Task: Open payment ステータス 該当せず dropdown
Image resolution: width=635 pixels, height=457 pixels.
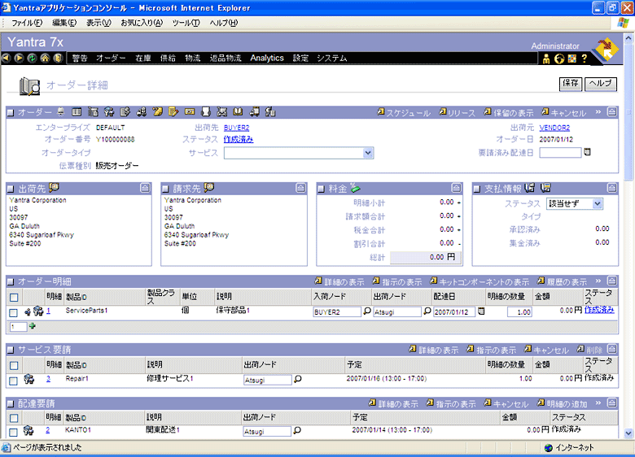Action: tap(598, 203)
